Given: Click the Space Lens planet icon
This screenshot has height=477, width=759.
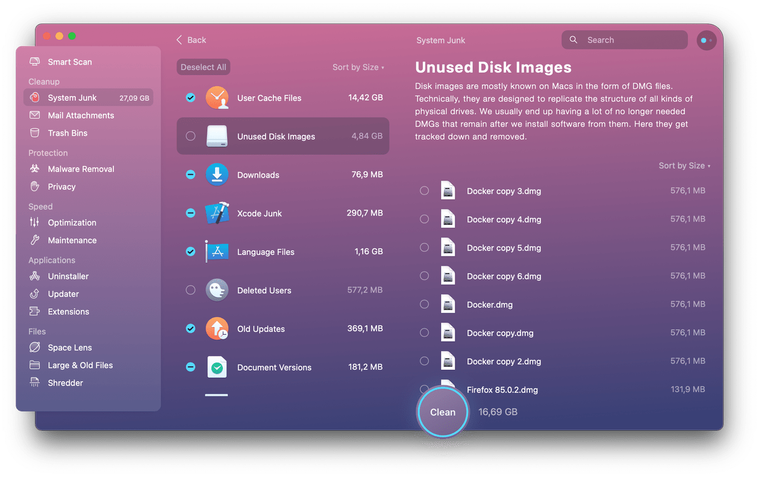Looking at the screenshot, I should coord(35,348).
